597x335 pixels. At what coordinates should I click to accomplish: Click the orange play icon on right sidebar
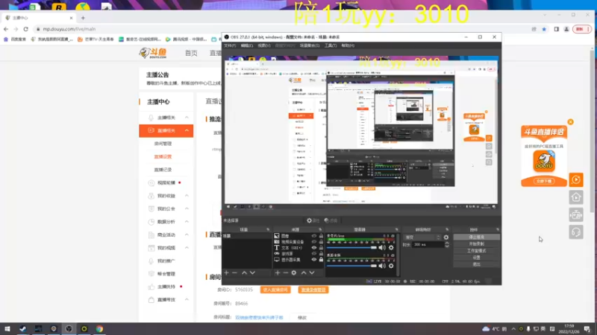(x=576, y=179)
